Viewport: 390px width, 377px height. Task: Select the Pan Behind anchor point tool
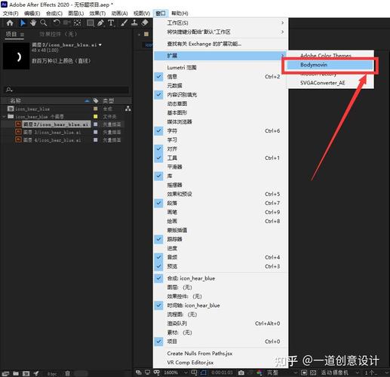(x=77, y=23)
